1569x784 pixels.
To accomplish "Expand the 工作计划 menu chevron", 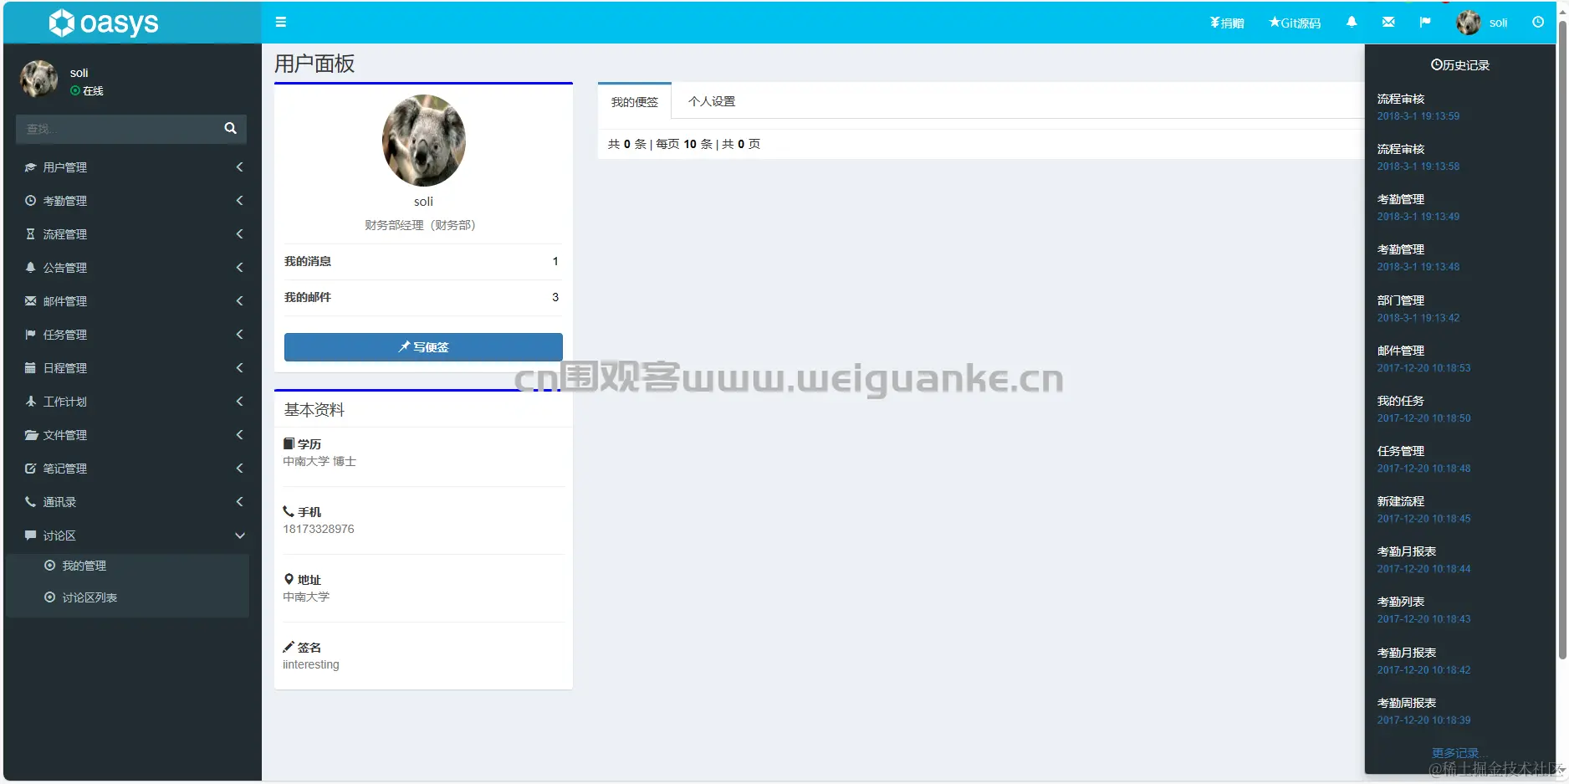I will pos(240,402).
